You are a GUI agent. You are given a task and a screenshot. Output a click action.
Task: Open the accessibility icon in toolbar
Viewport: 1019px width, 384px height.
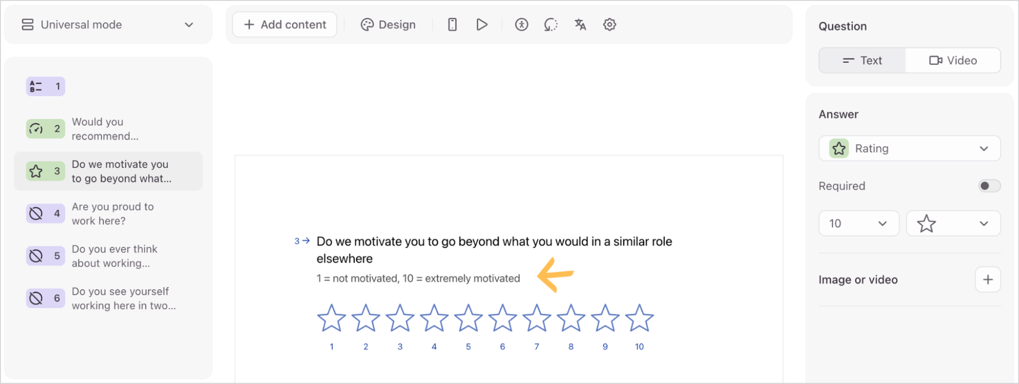tap(521, 24)
